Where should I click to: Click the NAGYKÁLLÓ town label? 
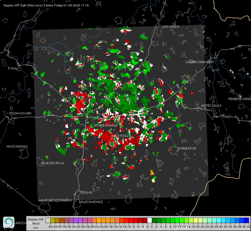coord(122,136)
